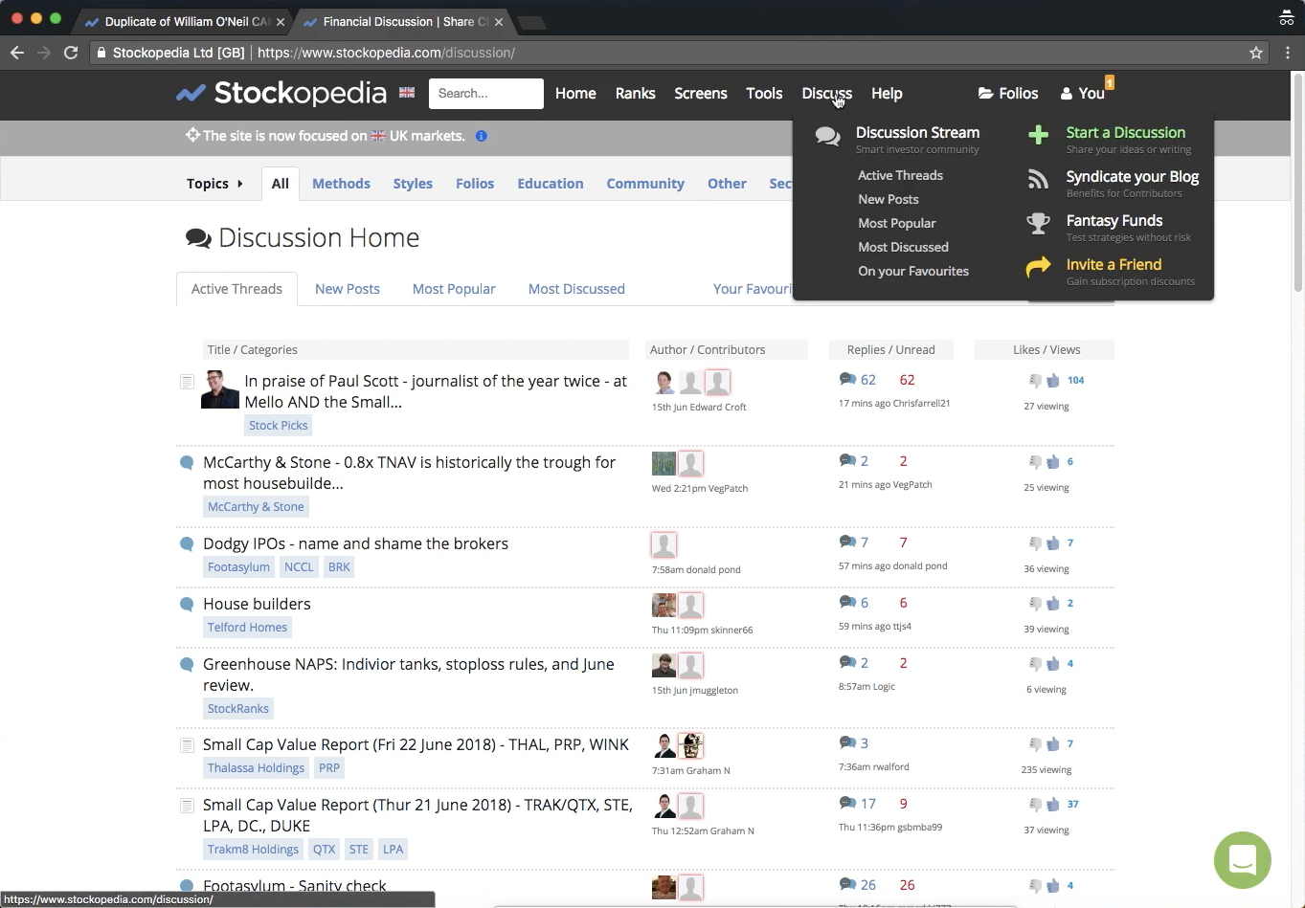Click thumbs up on Paul Scott thread
This screenshot has width=1305, height=908.
pyautogui.click(x=1053, y=381)
